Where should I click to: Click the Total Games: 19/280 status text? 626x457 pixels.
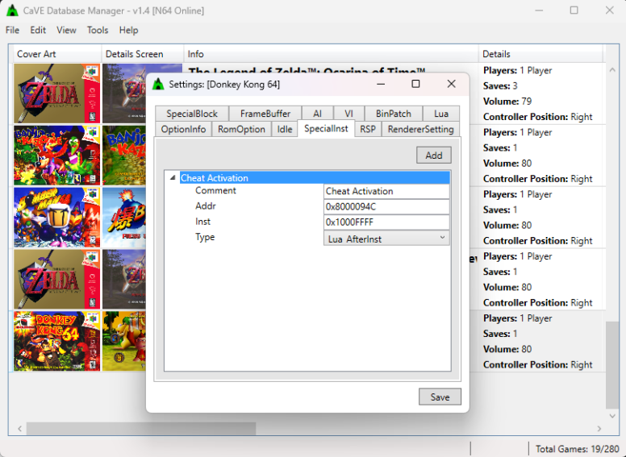[x=577, y=449]
